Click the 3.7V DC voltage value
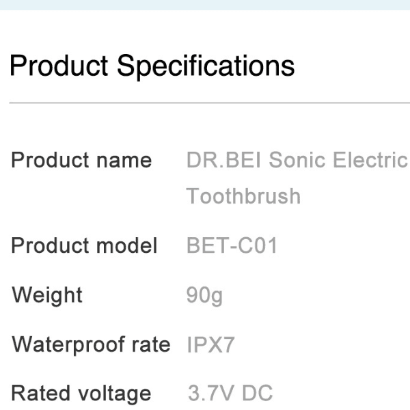410x410 pixels. (230, 394)
